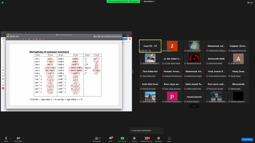Select Gialghazi Diorionza's participant tile
This screenshot has height=143, width=255.
tap(238, 46)
